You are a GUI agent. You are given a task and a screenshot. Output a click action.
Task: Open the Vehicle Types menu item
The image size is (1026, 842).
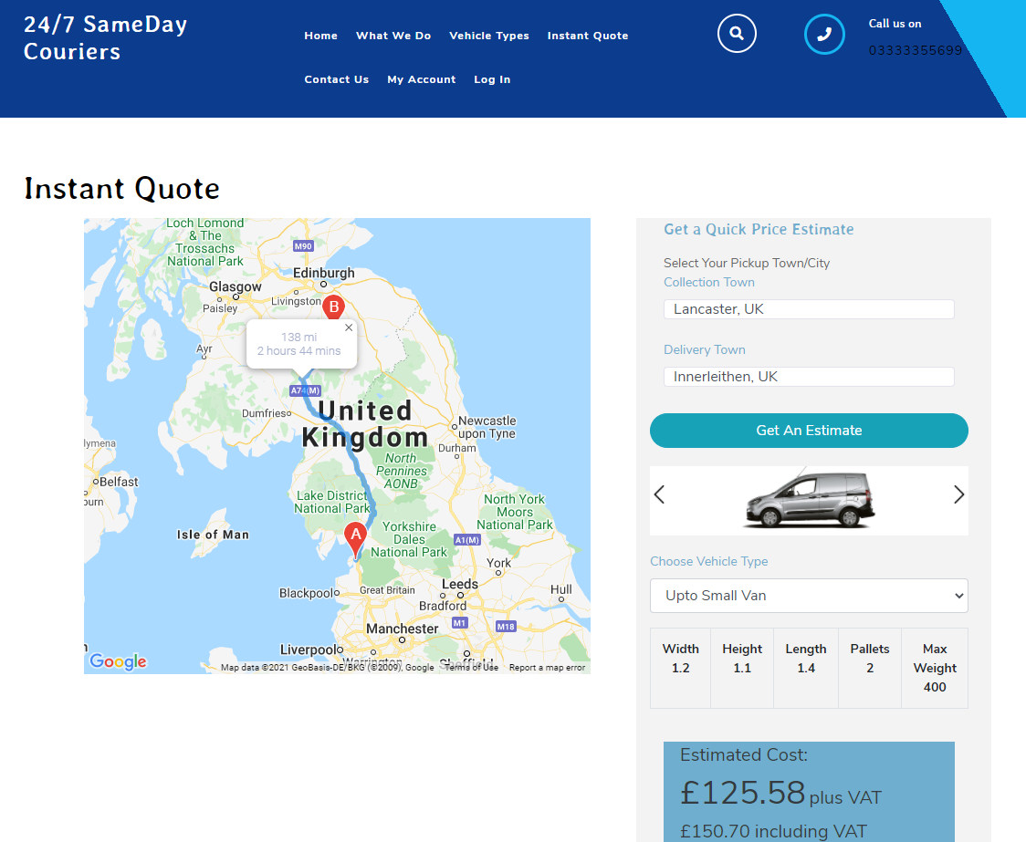488,36
